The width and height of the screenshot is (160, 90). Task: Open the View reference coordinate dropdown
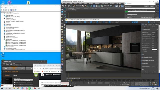click(x=106, y=6)
